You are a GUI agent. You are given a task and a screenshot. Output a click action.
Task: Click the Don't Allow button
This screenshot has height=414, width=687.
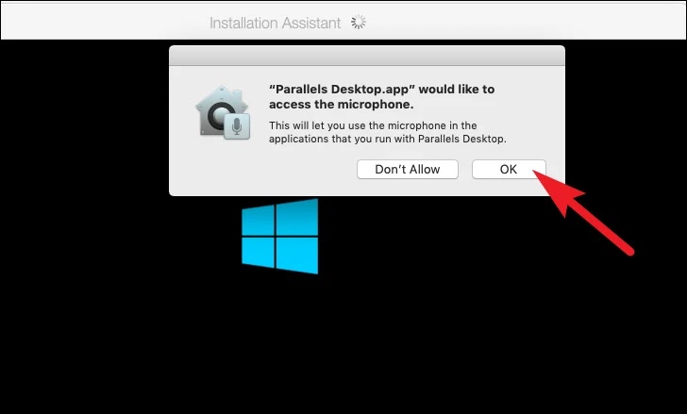[408, 170]
